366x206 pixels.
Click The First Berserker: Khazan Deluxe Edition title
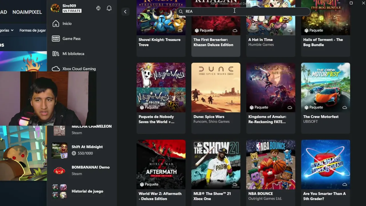click(213, 42)
